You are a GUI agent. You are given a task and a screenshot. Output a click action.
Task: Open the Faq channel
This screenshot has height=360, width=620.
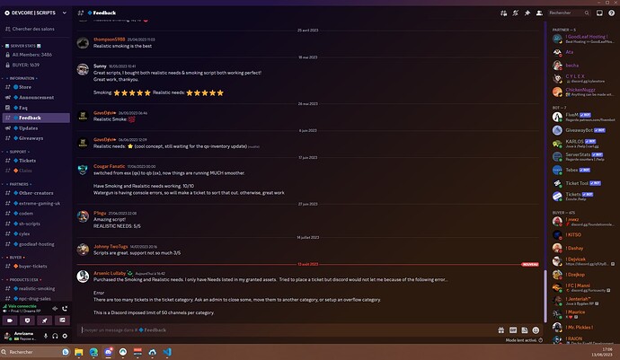click(x=36, y=108)
